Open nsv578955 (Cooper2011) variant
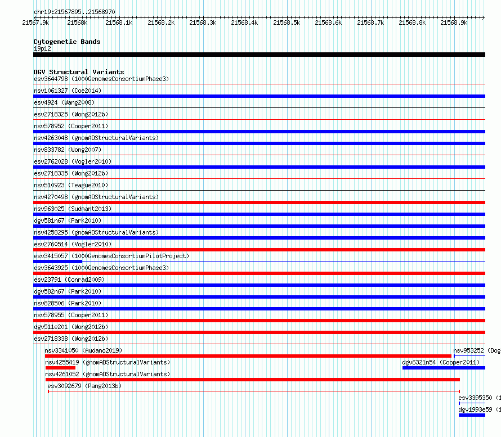The height and width of the screenshot is (437, 501). [71, 315]
